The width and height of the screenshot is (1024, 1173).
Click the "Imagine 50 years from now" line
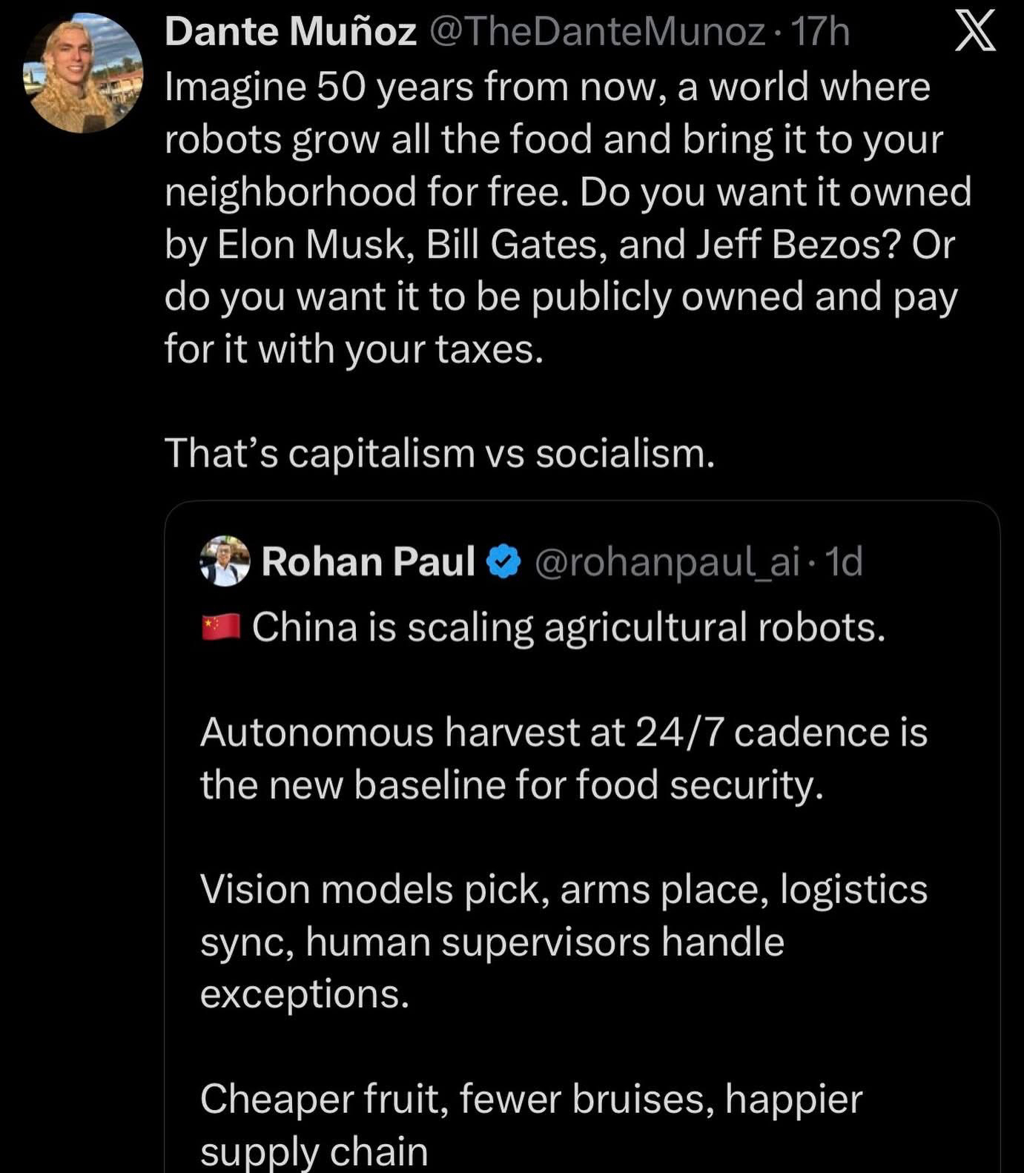[x=547, y=87]
